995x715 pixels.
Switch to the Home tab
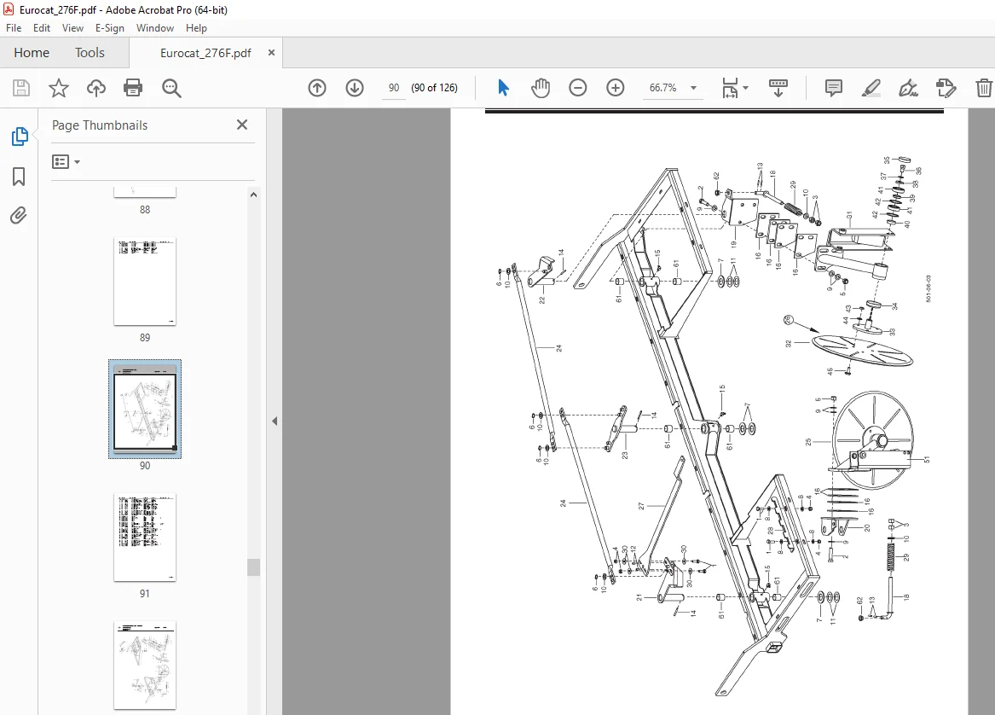pyautogui.click(x=32, y=53)
